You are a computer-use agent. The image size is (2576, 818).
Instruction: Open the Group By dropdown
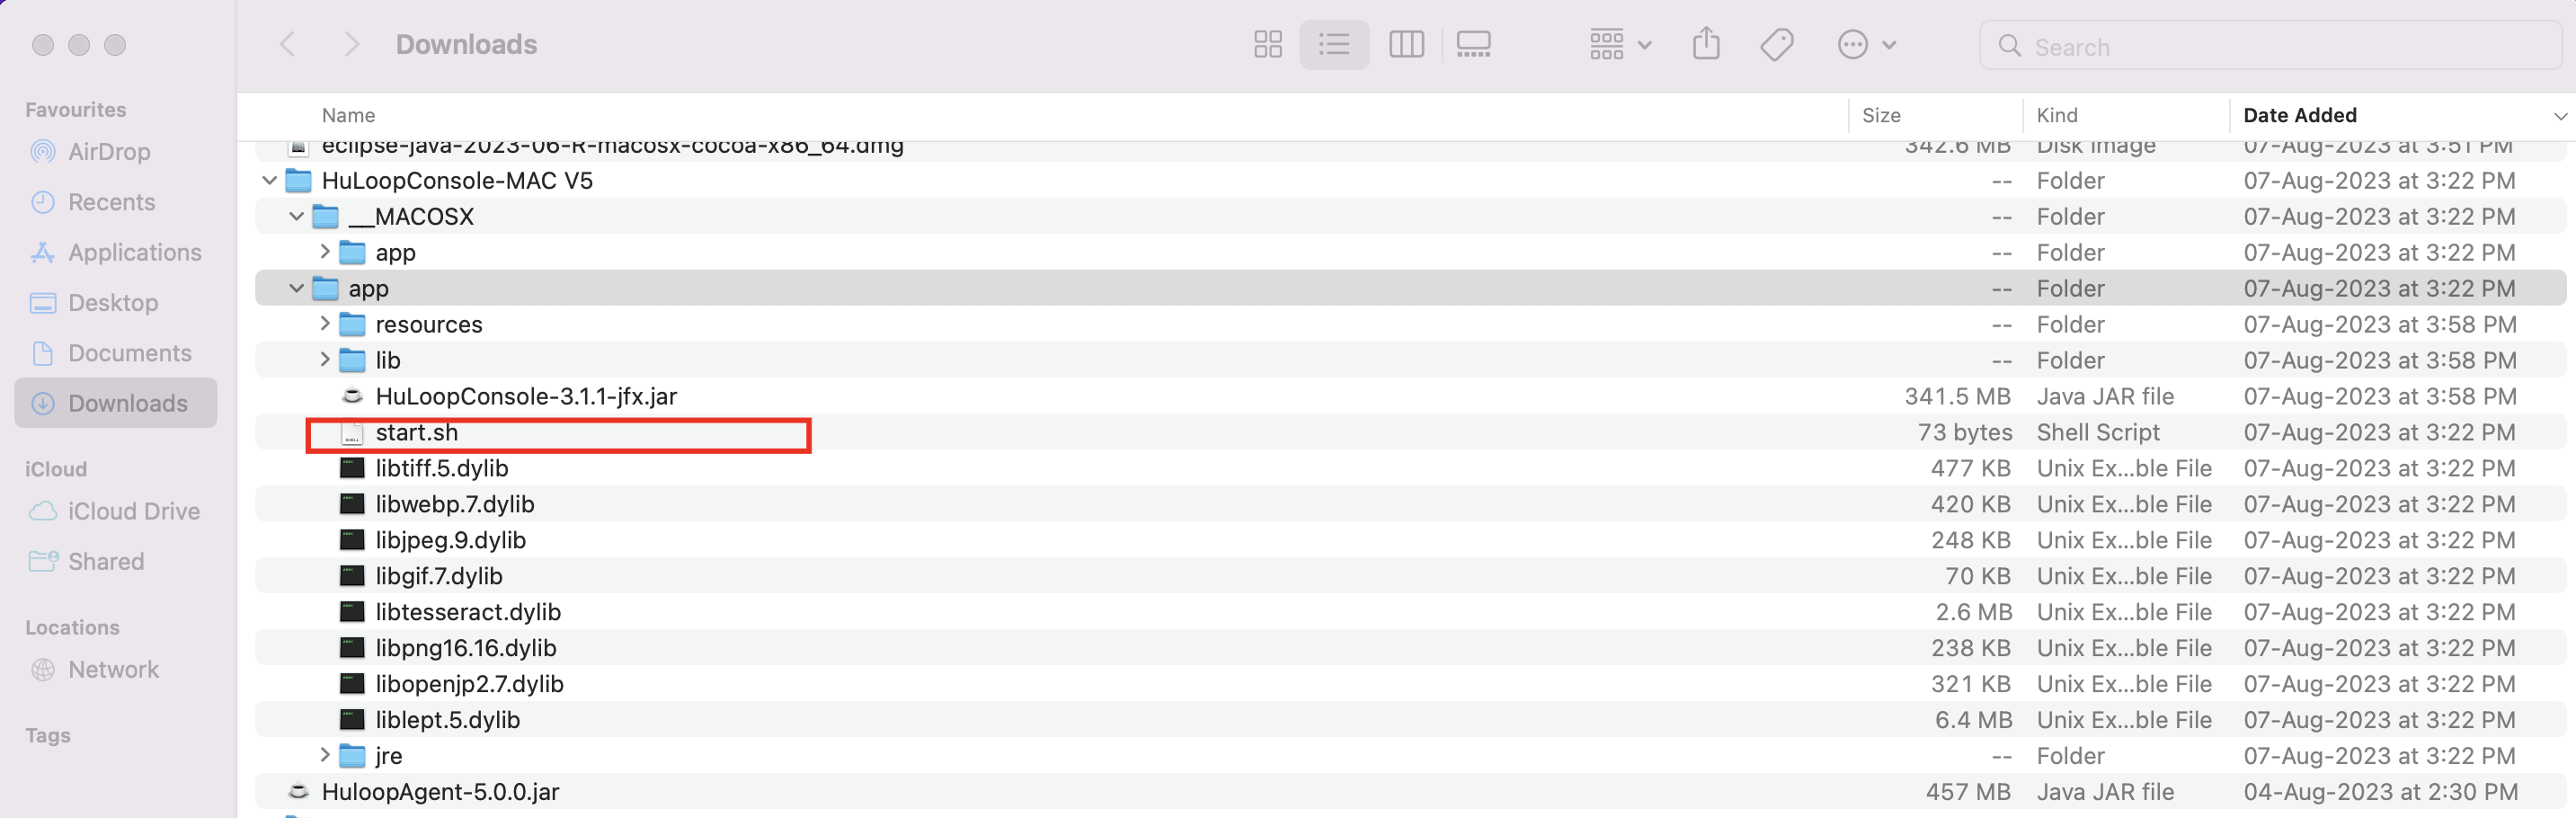tap(1619, 45)
